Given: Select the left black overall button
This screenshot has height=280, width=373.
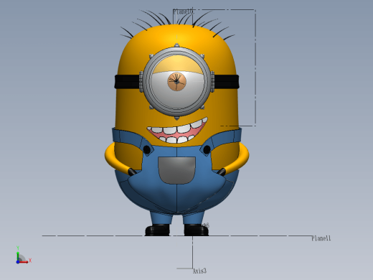Looking at the screenshot, I should coord(147,150).
